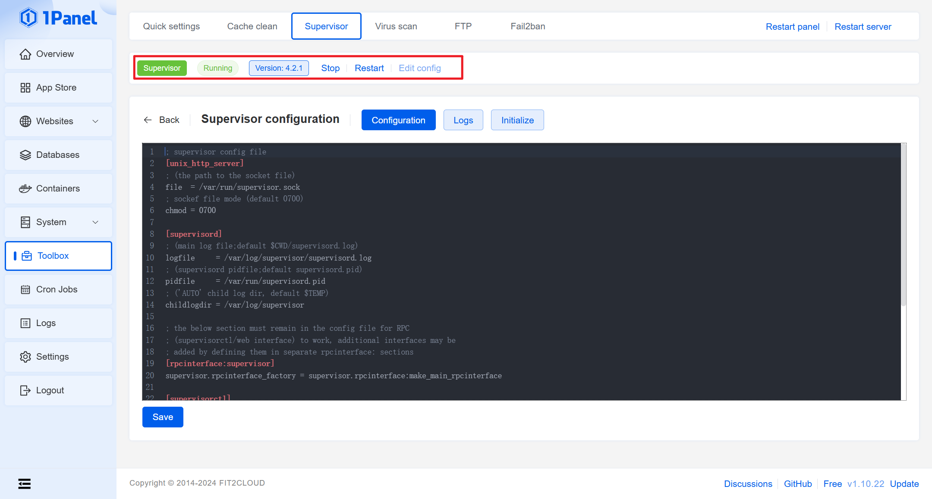The image size is (932, 499).
Task: Switch to the Virus scan tab
Action: (396, 26)
